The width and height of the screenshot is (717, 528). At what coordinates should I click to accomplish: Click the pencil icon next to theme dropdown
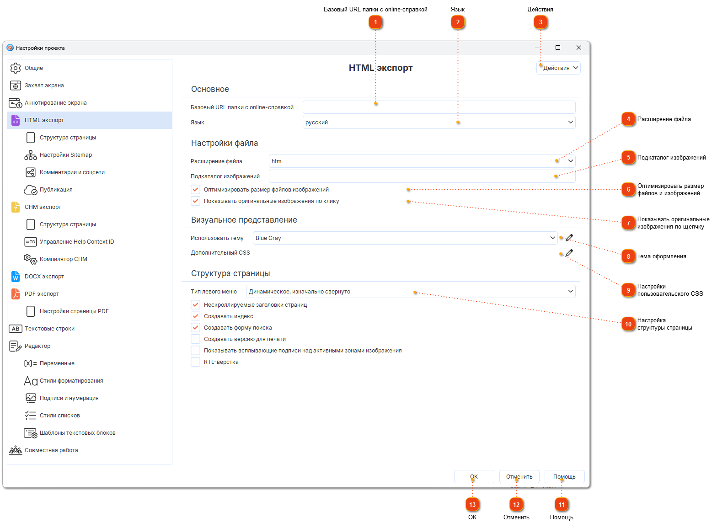click(569, 238)
